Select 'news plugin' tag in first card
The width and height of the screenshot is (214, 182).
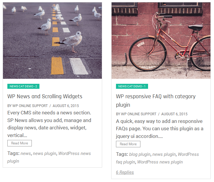45,153
